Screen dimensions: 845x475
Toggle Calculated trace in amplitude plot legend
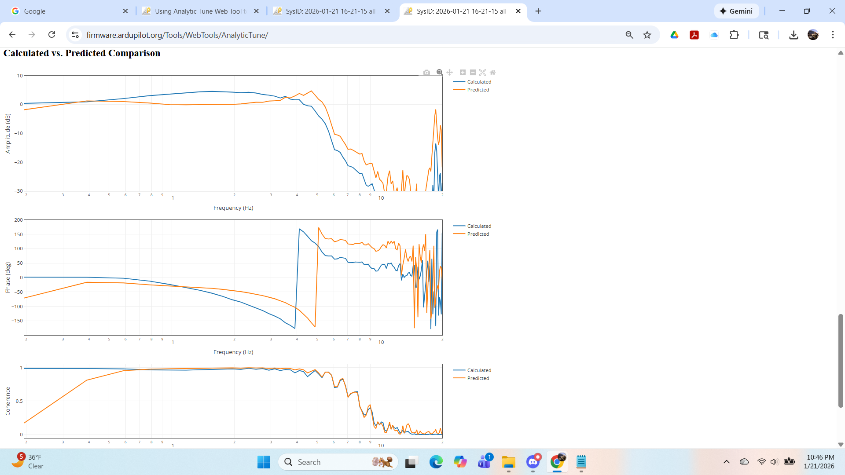(479, 82)
